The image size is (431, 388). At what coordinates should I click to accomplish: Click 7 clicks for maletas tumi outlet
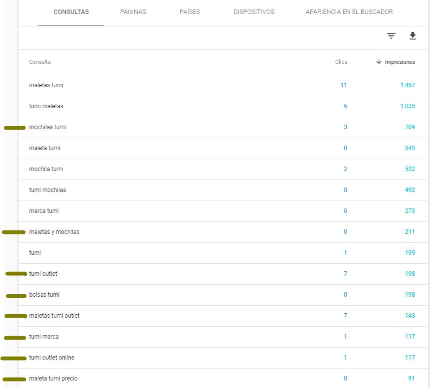tap(345, 316)
